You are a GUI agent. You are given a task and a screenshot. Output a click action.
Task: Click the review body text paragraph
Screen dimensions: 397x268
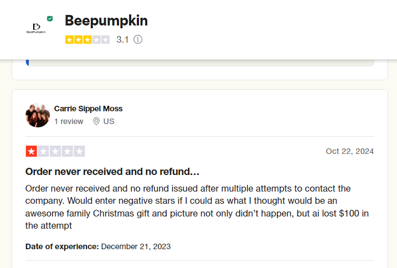click(x=197, y=207)
